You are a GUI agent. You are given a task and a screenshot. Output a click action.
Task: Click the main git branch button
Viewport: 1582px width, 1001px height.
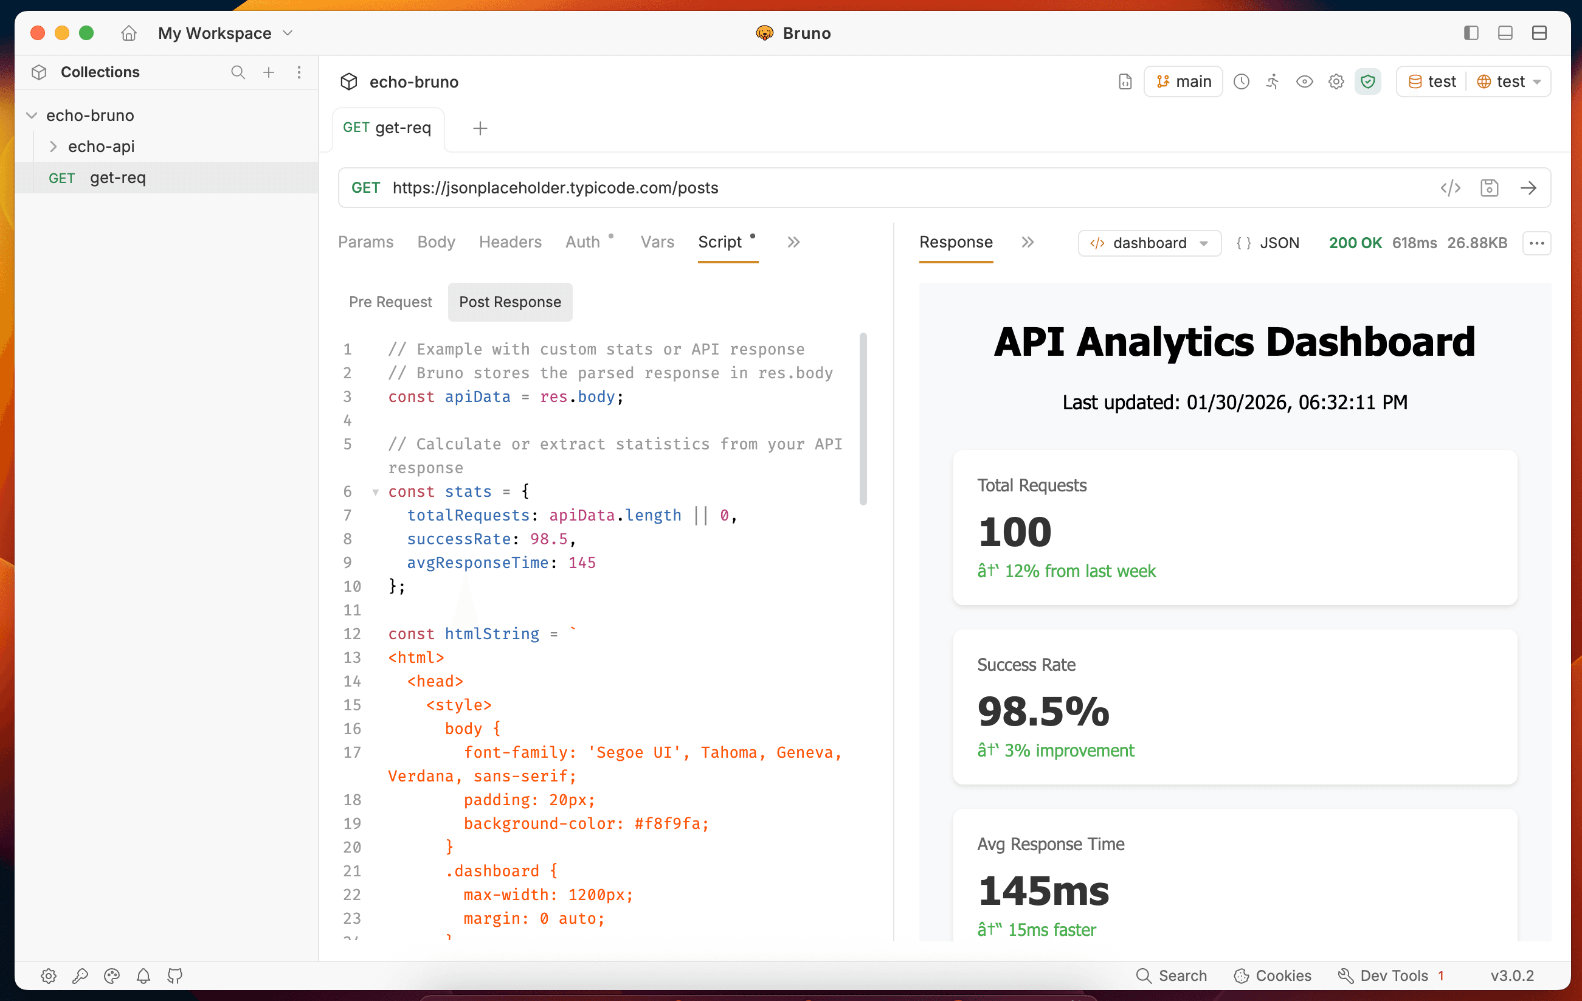(1183, 81)
